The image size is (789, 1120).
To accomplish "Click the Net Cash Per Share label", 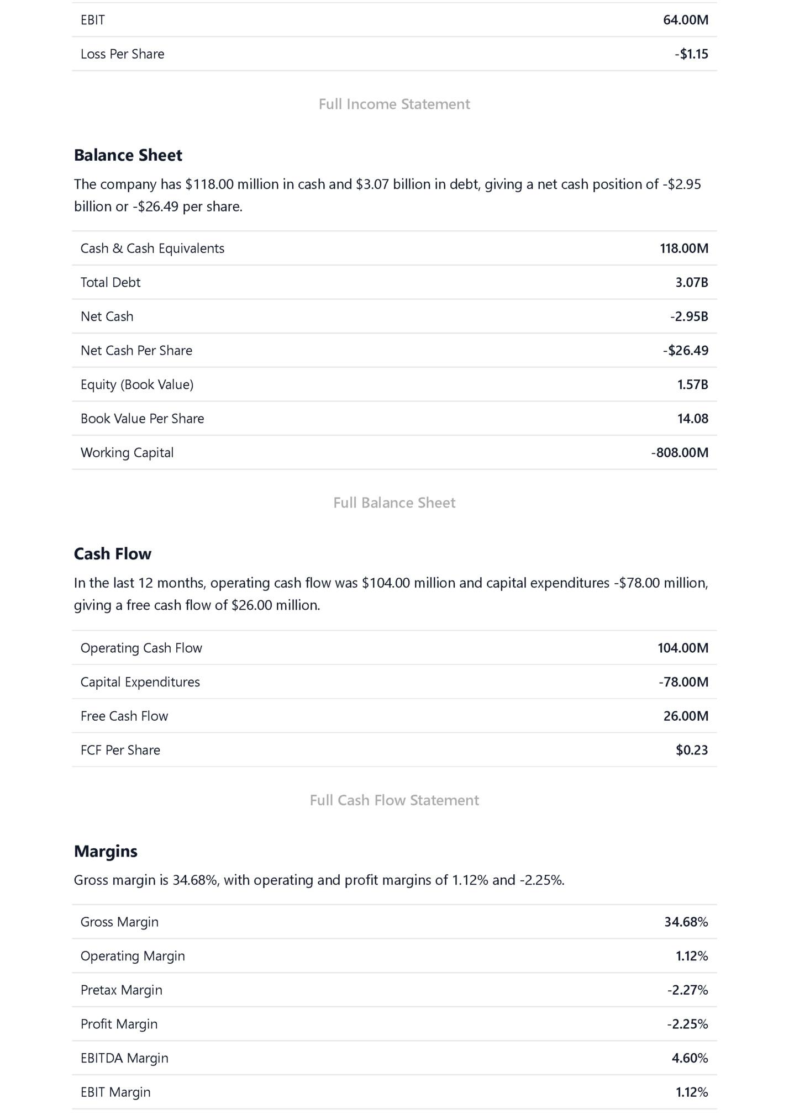I will point(136,351).
